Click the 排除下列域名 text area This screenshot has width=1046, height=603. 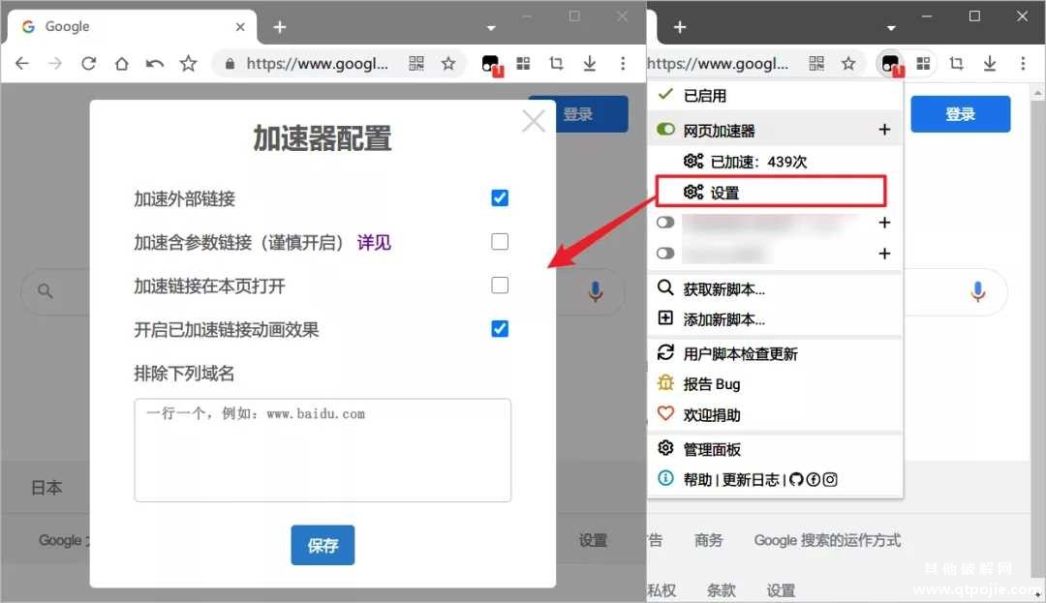[x=323, y=450]
